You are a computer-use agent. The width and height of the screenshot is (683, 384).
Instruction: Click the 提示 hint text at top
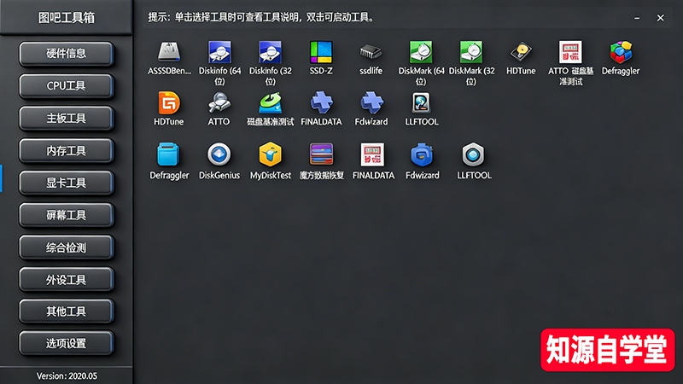260,17
